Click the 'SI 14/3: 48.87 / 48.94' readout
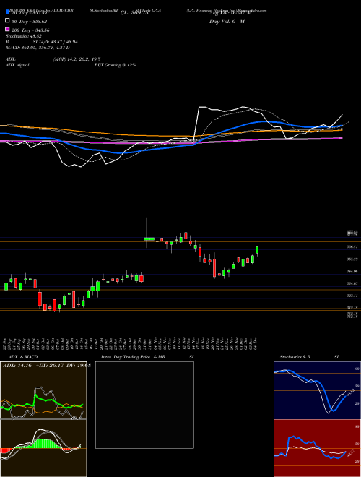 tap(56, 42)
